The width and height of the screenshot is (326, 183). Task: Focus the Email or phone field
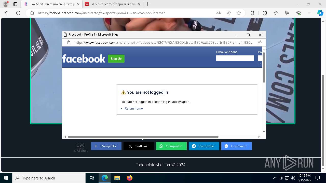coord(235,58)
